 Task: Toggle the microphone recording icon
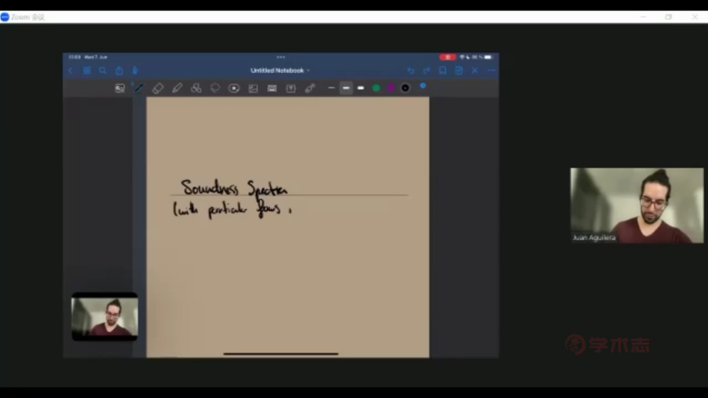(x=135, y=71)
